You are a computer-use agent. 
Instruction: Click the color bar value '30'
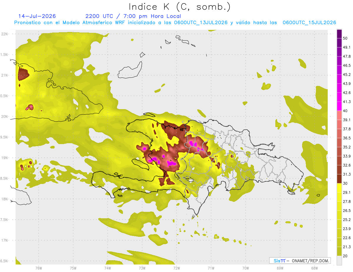pos(345,183)
